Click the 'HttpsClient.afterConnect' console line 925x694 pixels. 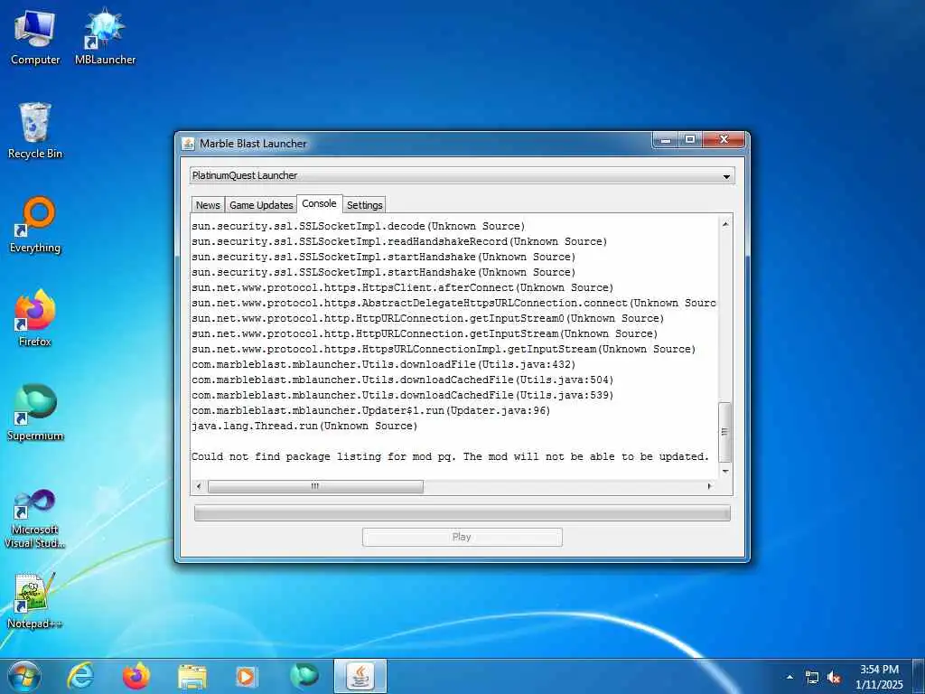403,287
